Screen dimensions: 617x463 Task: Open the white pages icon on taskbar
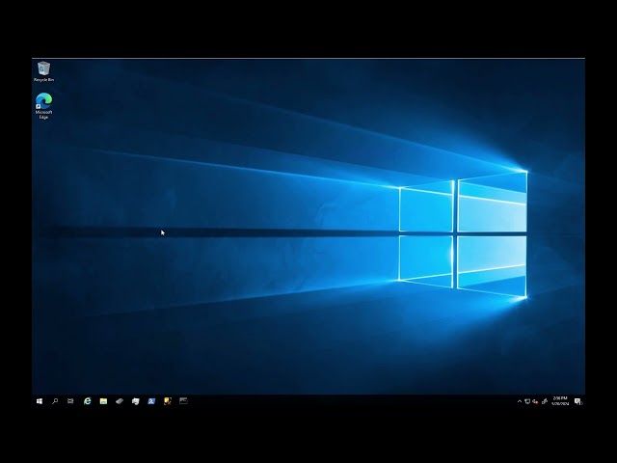(x=135, y=401)
